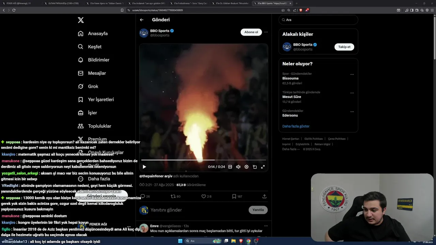The width and height of the screenshot is (436, 245).
Task: Click Emre's avatar in replies
Action: (144, 228)
